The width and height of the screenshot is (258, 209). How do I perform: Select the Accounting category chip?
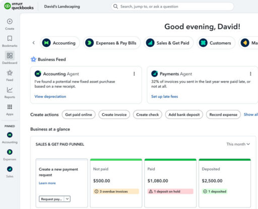[x=59, y=43]
